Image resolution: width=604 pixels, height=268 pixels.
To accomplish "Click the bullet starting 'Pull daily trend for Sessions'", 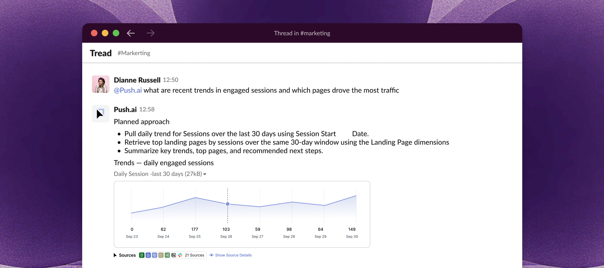I will pos(247,134).
